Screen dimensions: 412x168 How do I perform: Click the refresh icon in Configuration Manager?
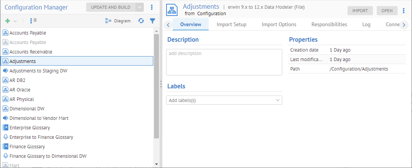[x=141, y=21]
